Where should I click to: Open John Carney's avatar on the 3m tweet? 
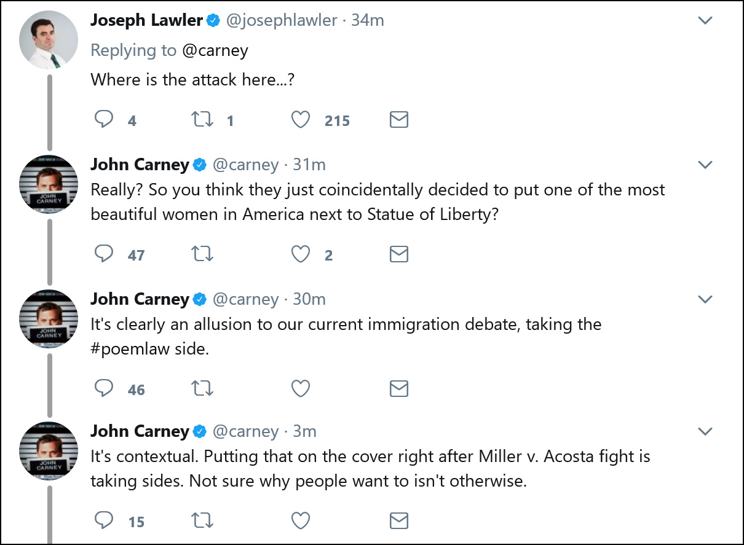tap(49, 451)
